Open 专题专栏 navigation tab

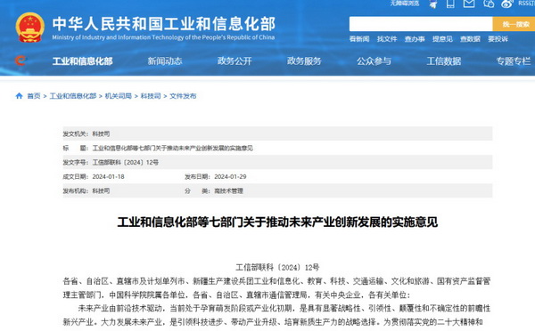pos(514,61)
